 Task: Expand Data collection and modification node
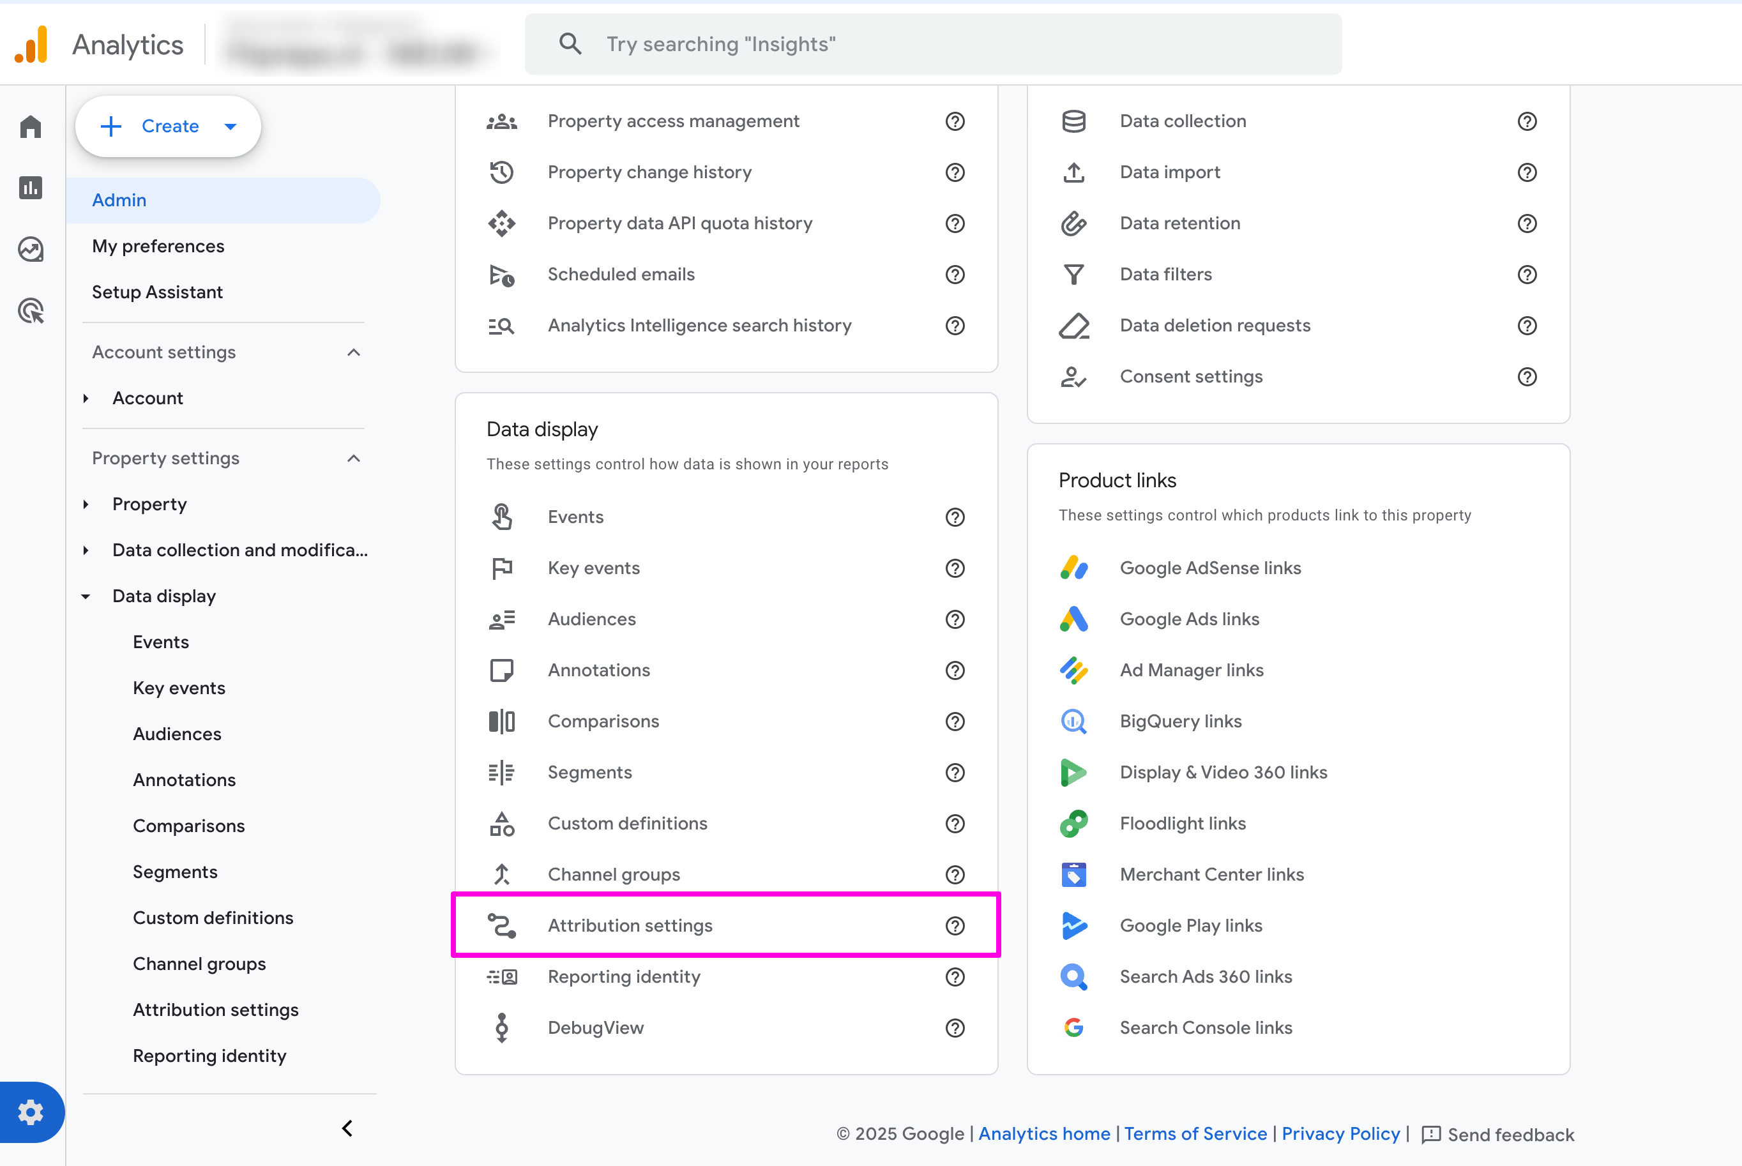point(86,550)
